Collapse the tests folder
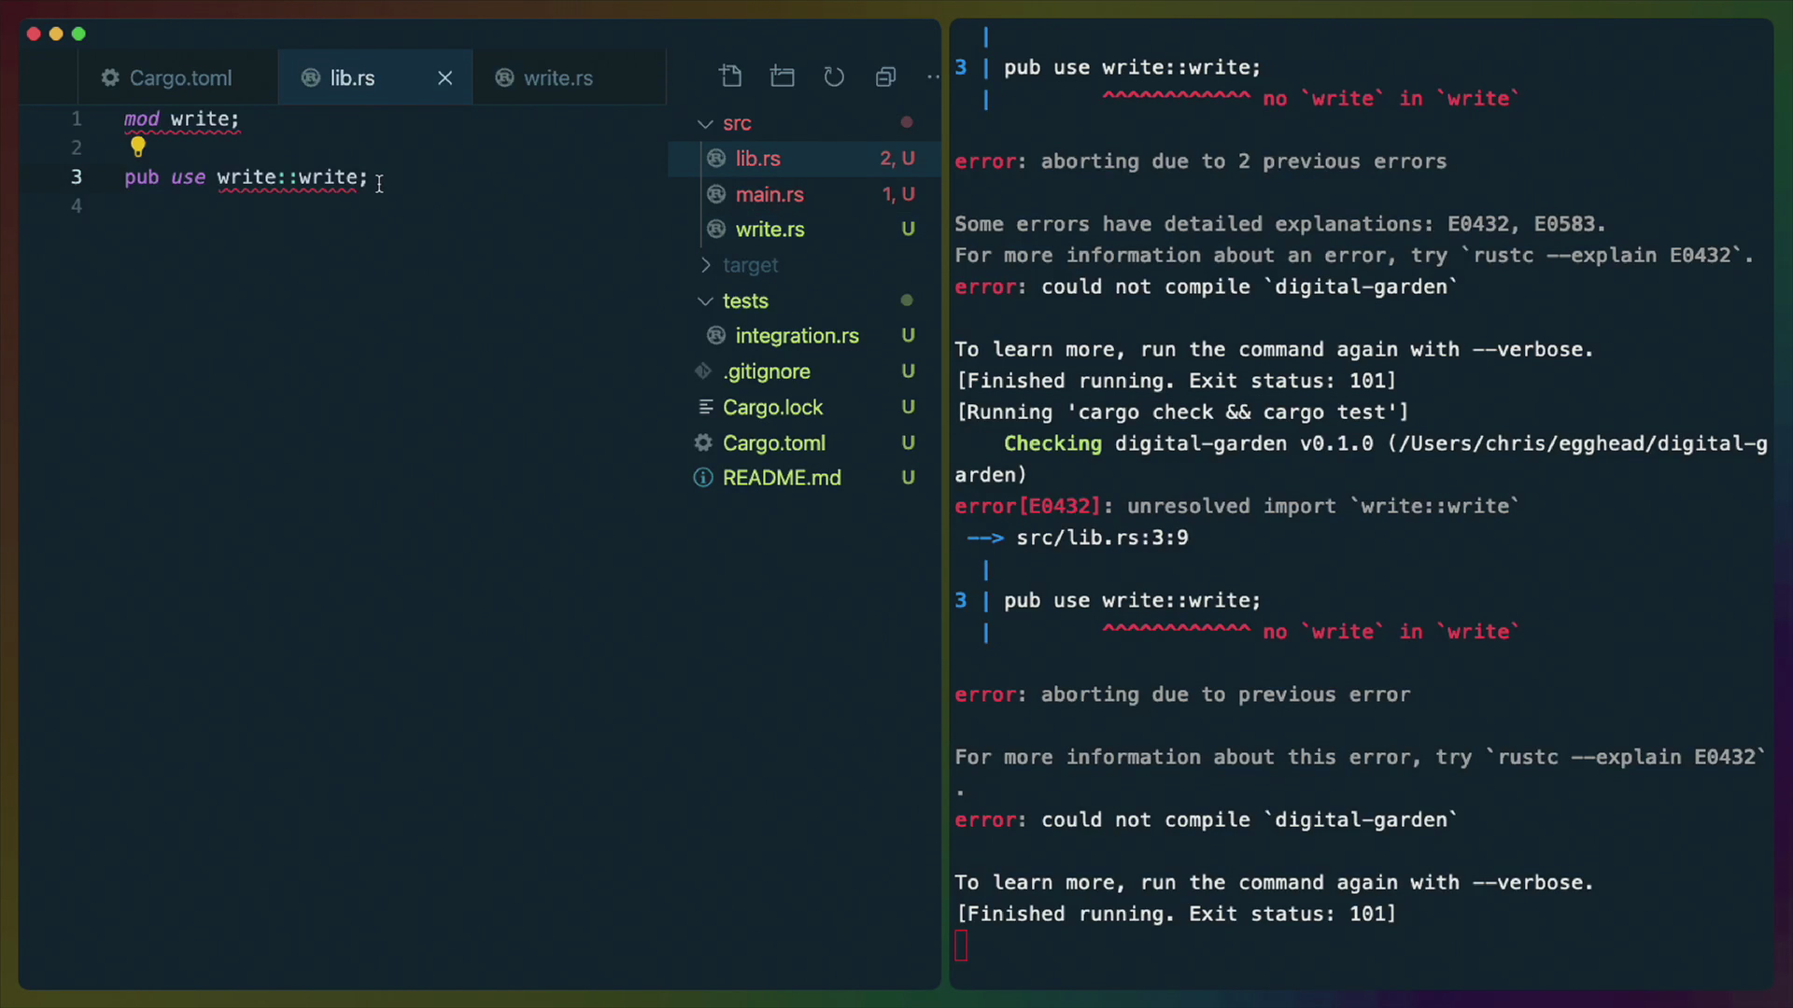 click(x=703, y=301)
